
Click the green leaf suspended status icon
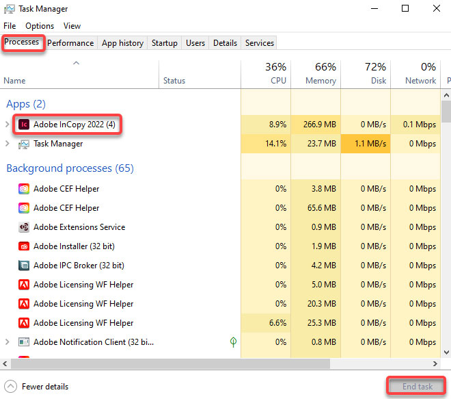tap(233, 342)
